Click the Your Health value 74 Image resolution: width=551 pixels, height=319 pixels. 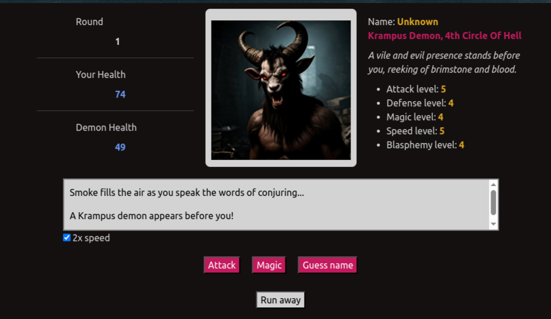coord(120,94)
